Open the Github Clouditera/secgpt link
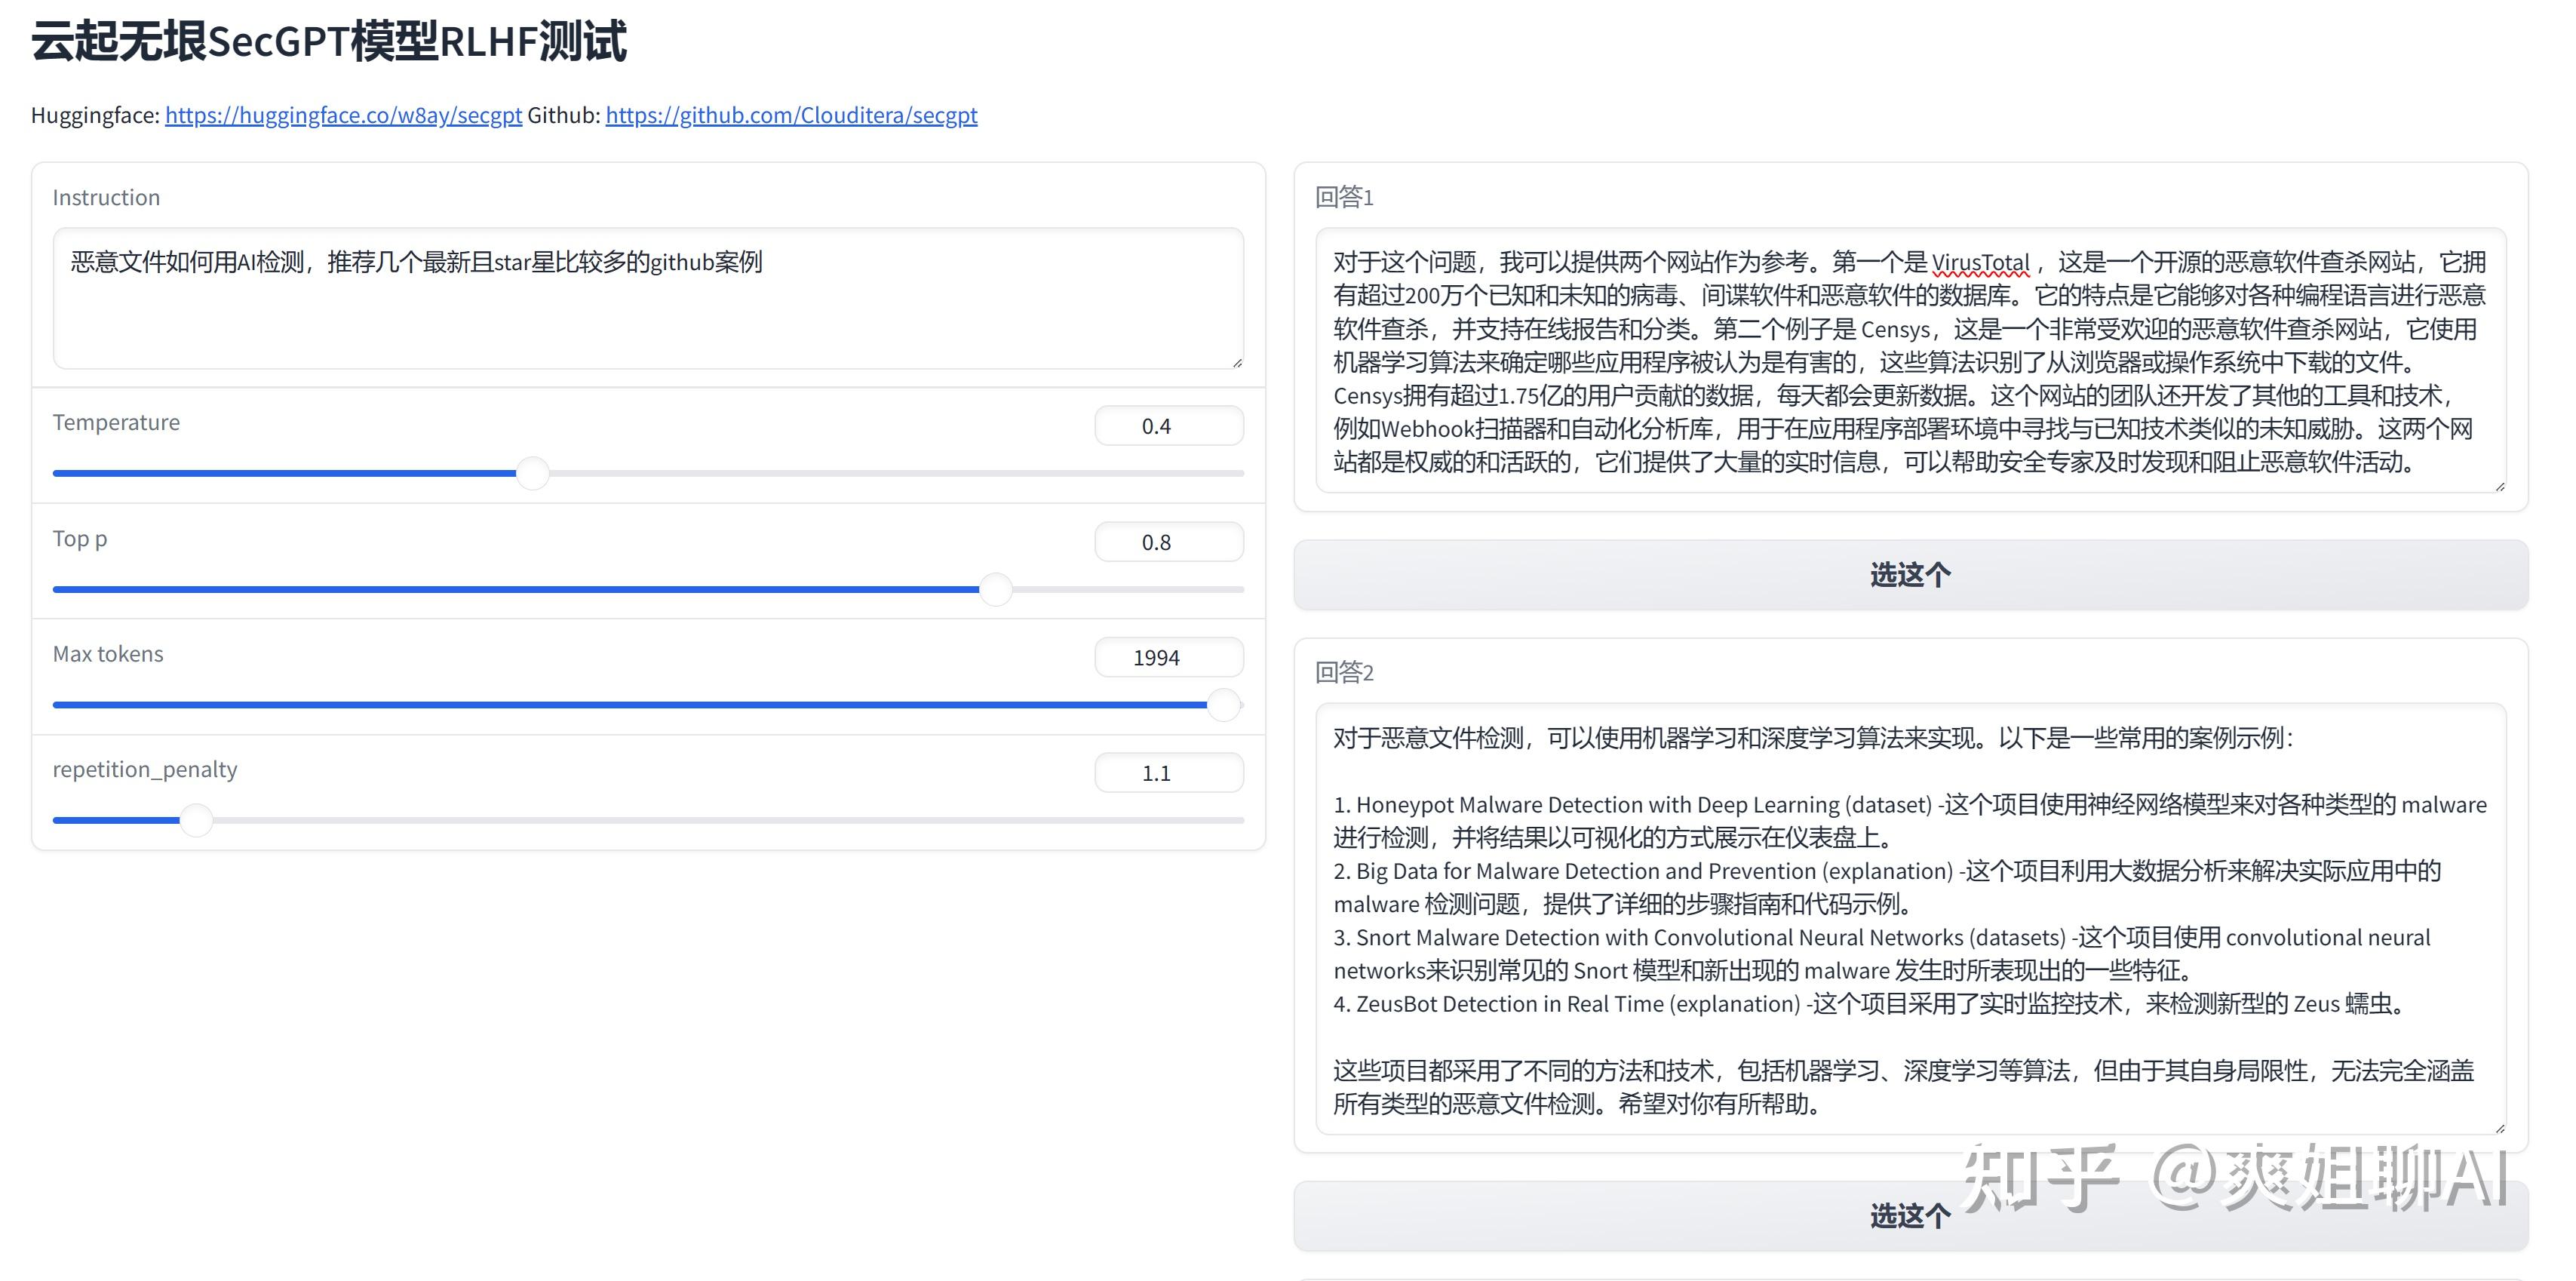 (x=790, y=115)
